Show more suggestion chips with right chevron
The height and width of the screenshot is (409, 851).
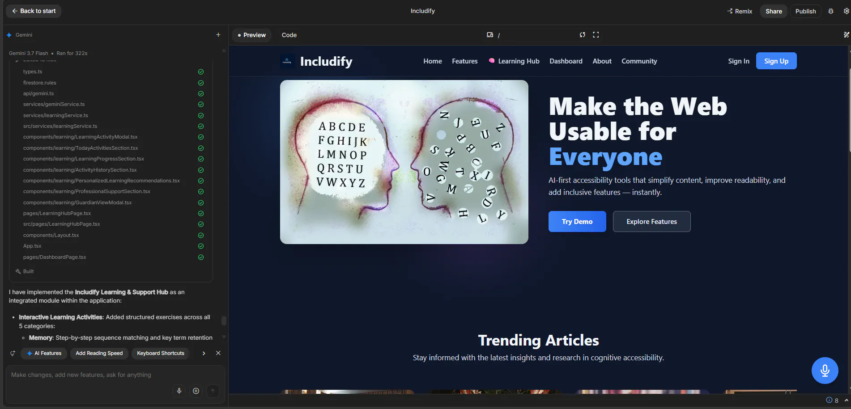pos(204,353)
